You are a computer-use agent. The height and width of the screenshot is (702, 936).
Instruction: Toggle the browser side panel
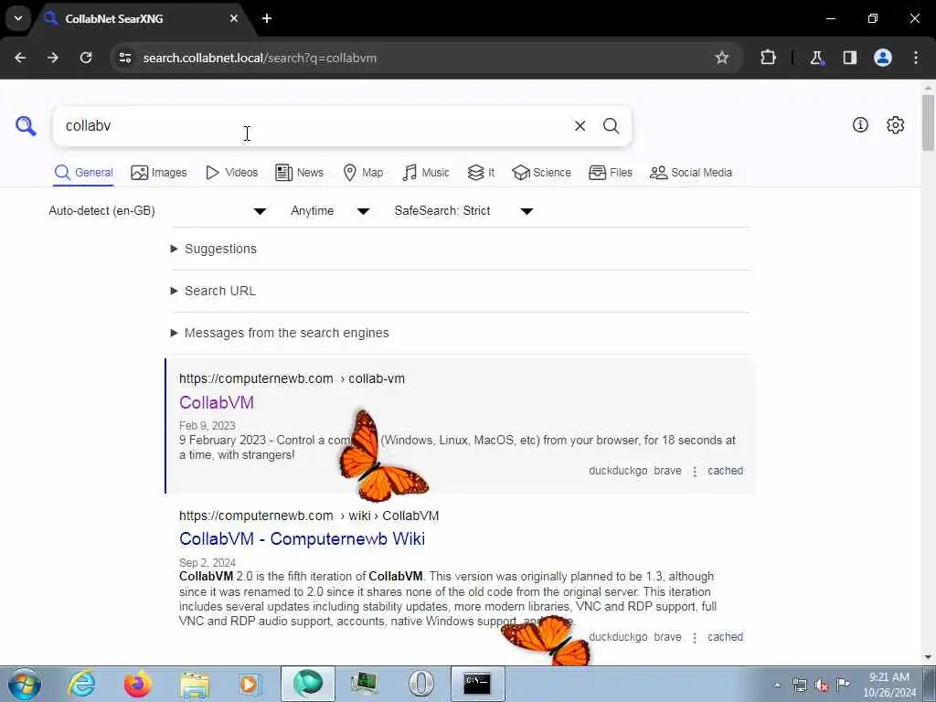[849, 58]
